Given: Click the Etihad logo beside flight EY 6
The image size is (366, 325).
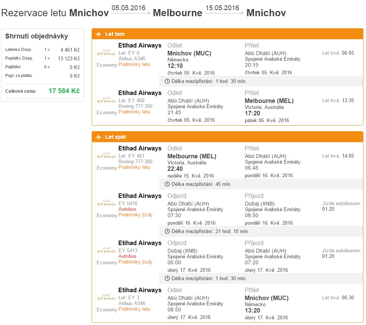Looking at the screenshot, I should [x=106, y=52].
